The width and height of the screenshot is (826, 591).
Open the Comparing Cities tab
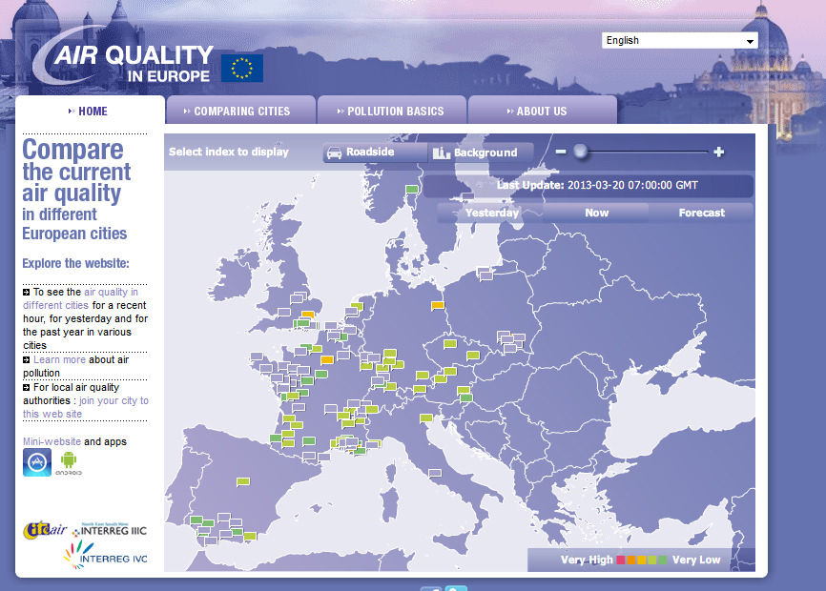[240, 112]
